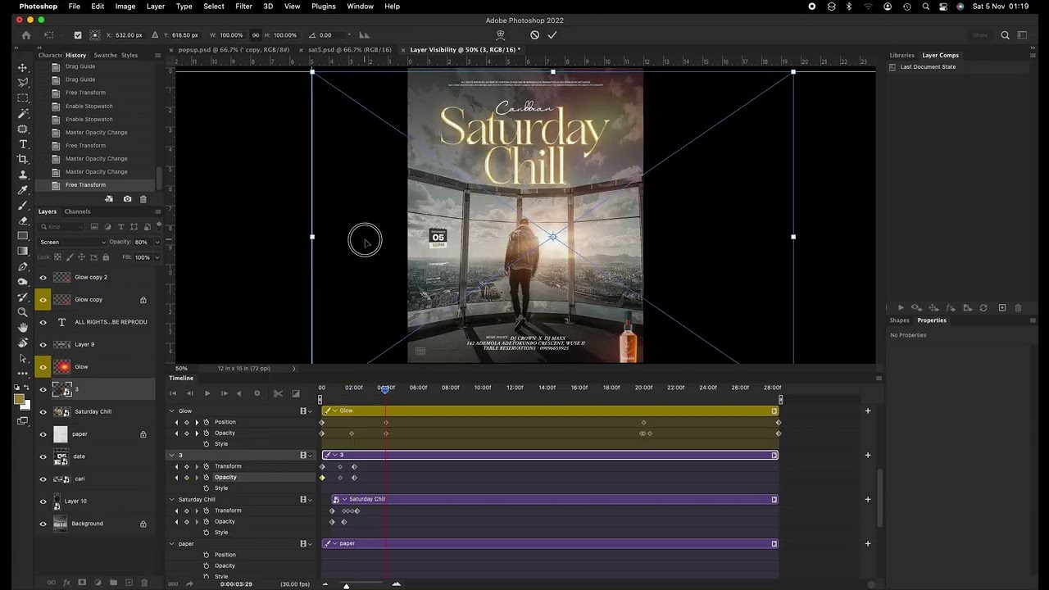Open the timeline settings gear

[x=257, y=393]
